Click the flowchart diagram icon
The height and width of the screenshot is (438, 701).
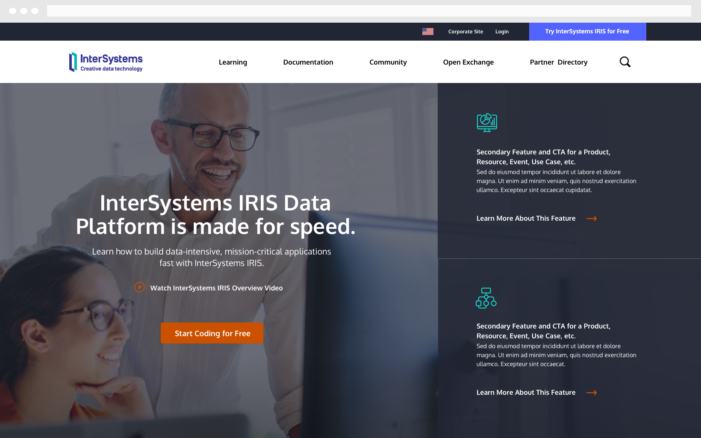pyautogui.click(x=486, y=298)
